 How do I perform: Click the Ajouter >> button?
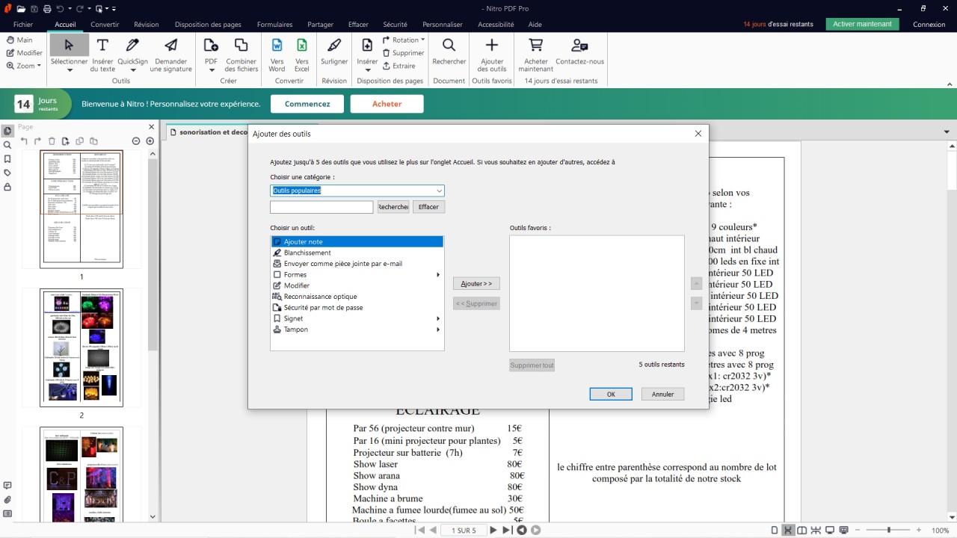pos(476,284)
